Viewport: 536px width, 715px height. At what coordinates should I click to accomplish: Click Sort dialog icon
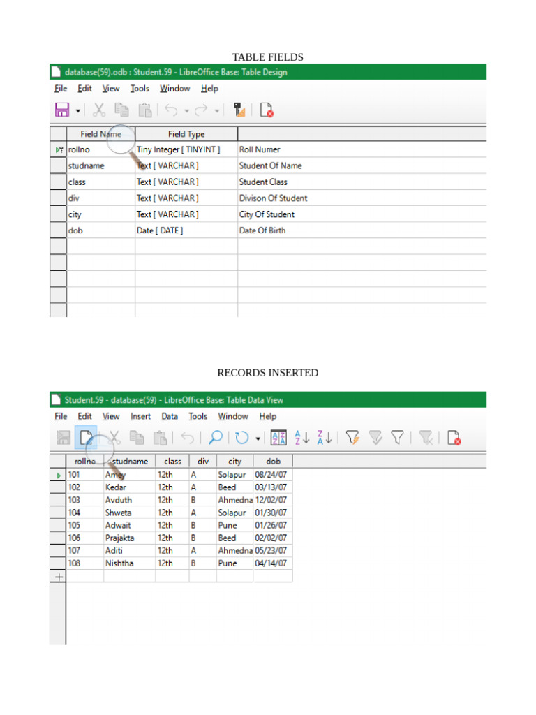(278, 438)
